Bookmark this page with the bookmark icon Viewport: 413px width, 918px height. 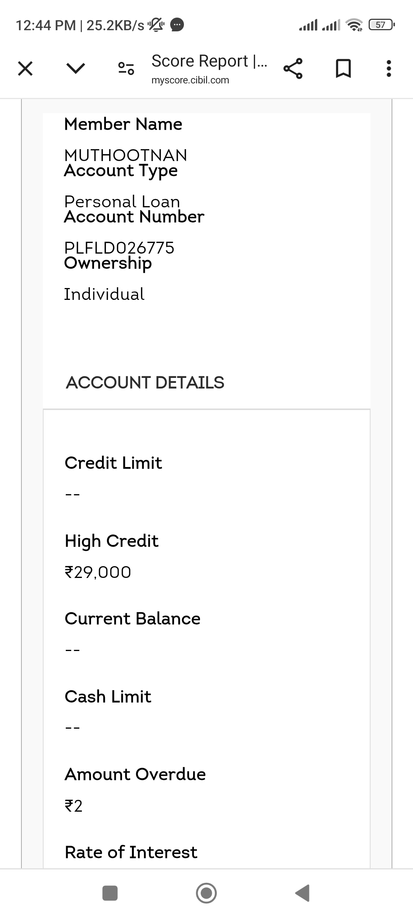point(343,69)
